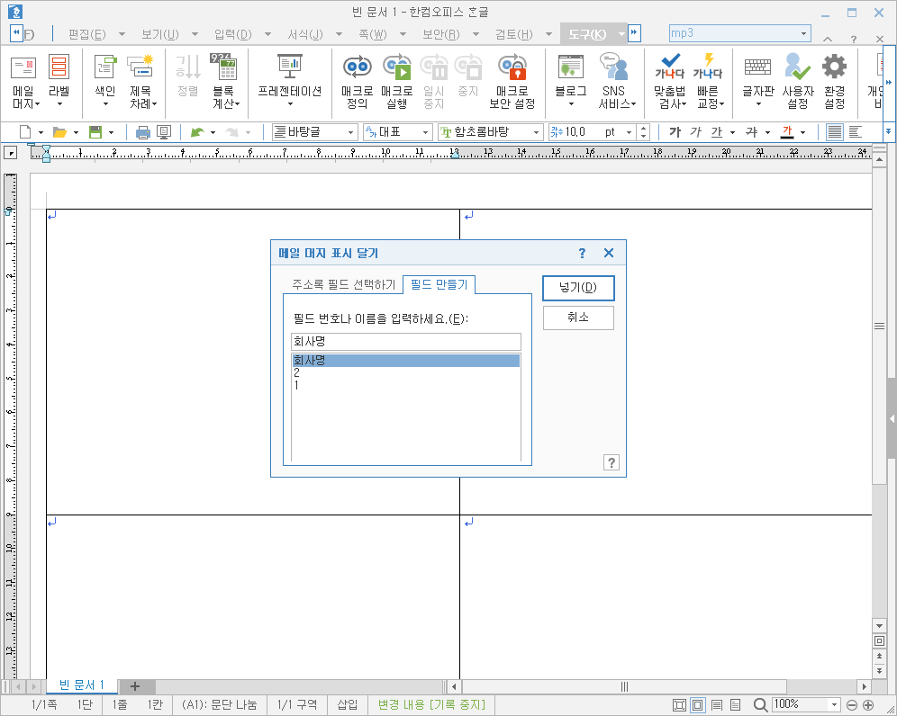The image size is (897, 716).
Task: Toggle change tracking (변경 내용) in status bar
Action: pos(431,704)
